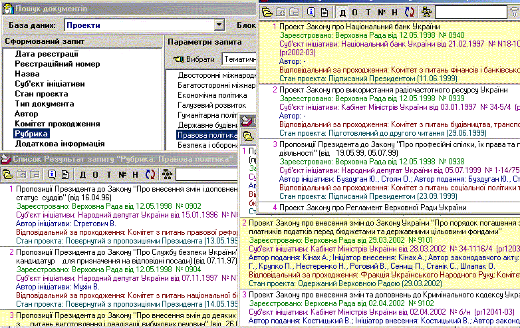Screen dimensions: 520x328
Task: Toggle the № button in results list toolbar
Action: tap(122, 174)
